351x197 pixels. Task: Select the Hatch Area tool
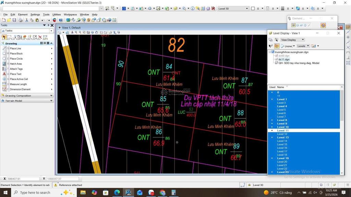tap(27, 64)
